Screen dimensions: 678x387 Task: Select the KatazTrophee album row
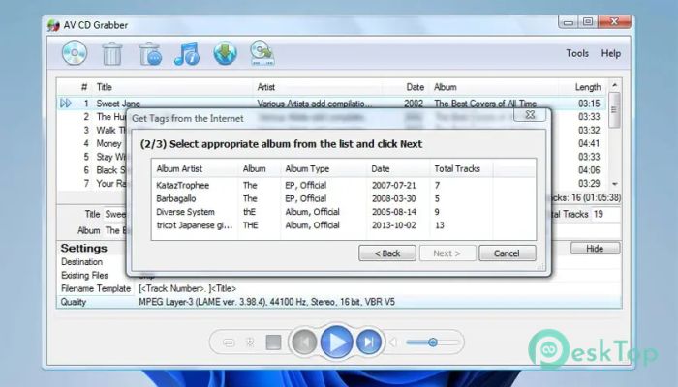(344, 186)
